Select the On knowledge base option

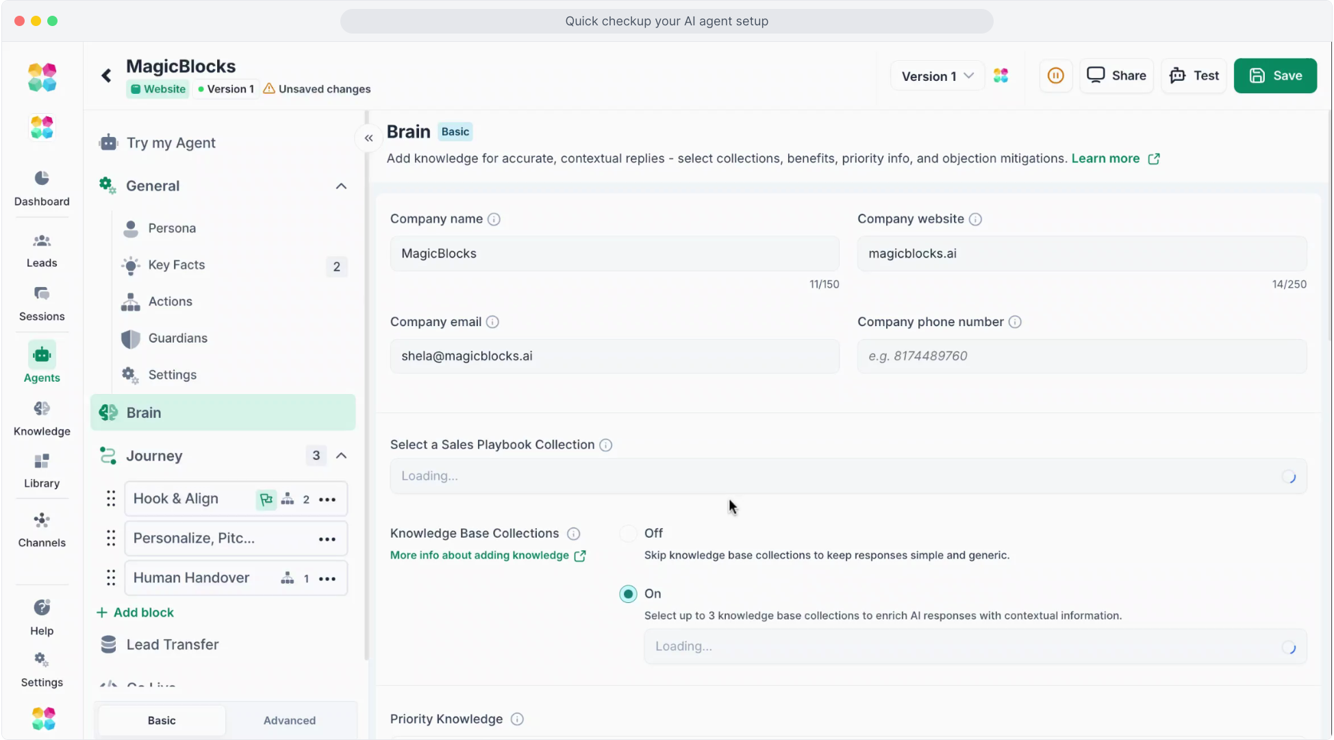tap(628, 594)
